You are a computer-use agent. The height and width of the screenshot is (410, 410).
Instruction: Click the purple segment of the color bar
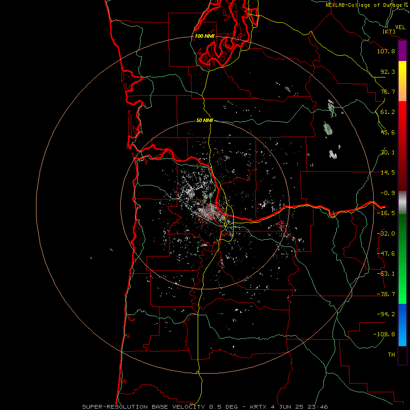(x=402, y=51)
